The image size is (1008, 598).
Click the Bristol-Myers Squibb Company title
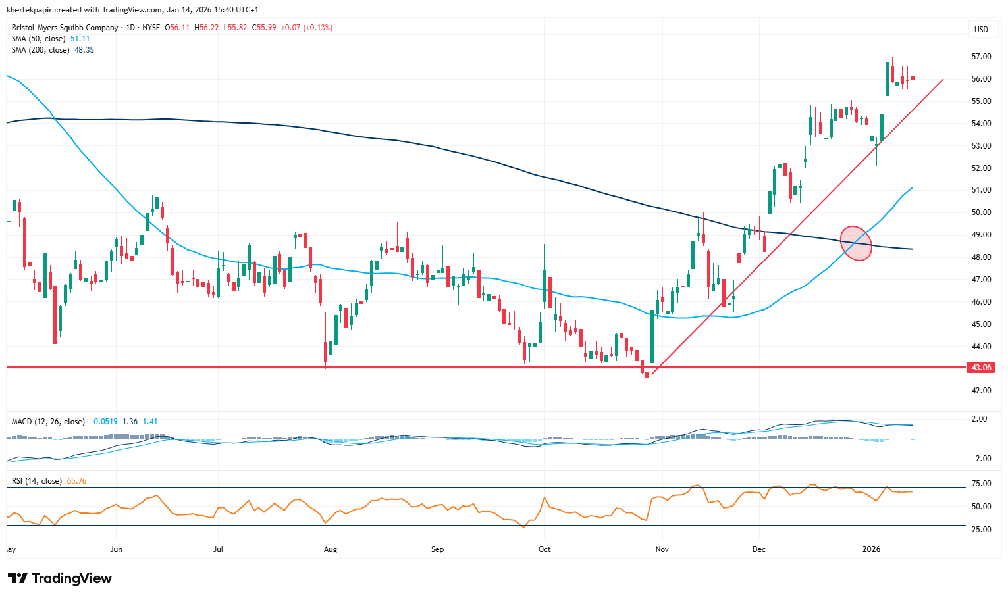65,28
